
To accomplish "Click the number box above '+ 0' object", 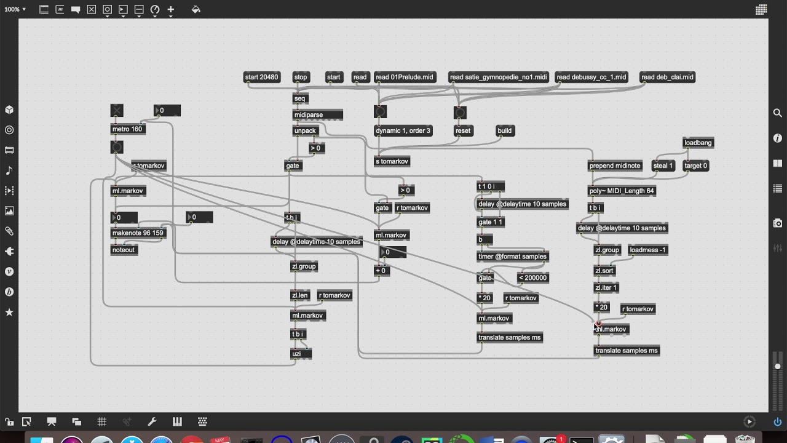I will click(393, 252).
